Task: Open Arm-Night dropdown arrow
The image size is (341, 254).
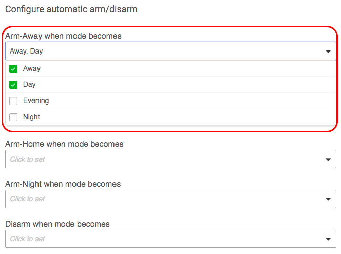Action: (x=328, y=199)
